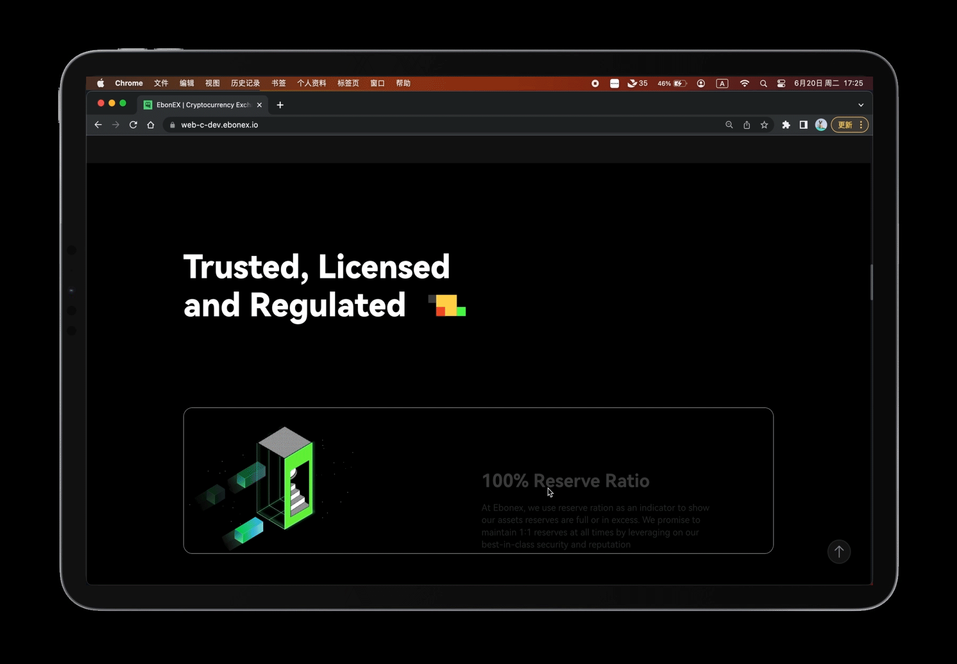Select the EbonEX Cryptocurrency Exchange tab
Screen dimensions: 957x664
(x=203, y=105)
